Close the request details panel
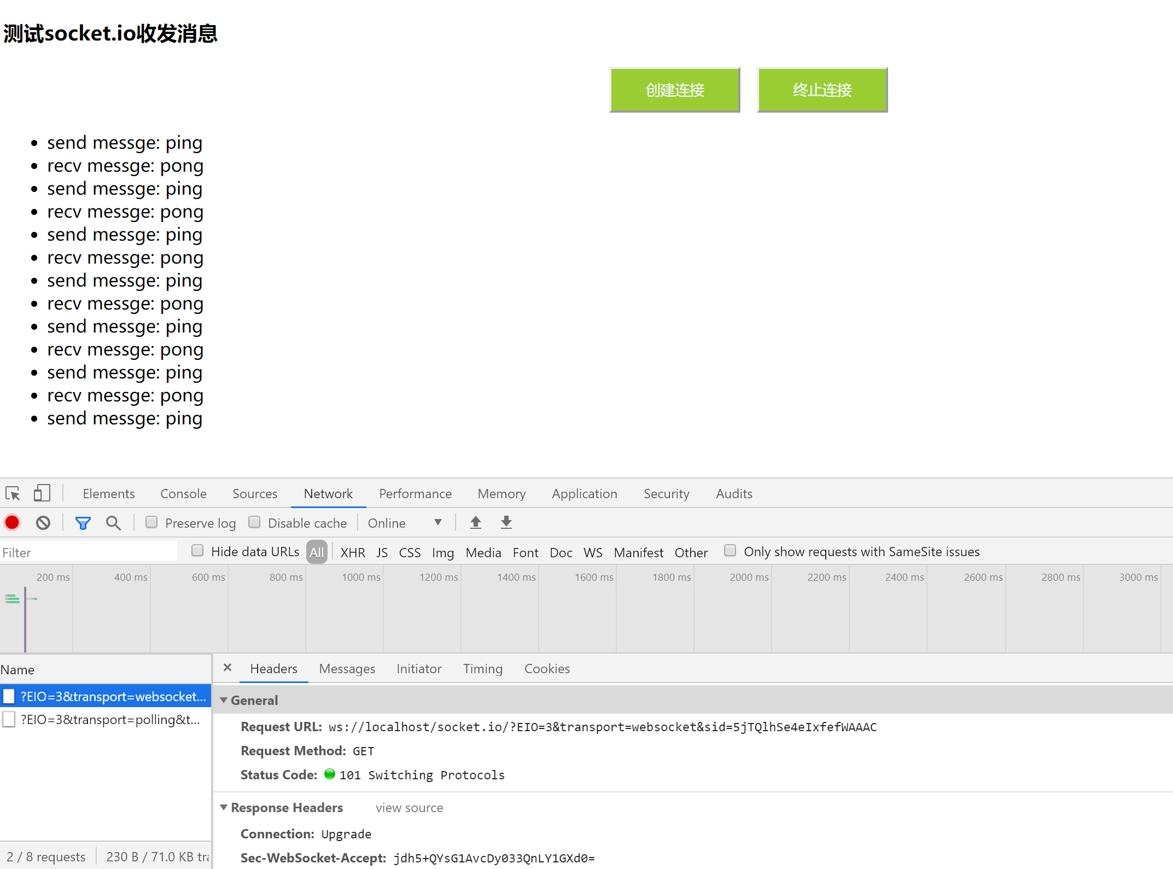Image resolution: width=1173 pixels, height=869 pixels. click(x=227, y=668)
